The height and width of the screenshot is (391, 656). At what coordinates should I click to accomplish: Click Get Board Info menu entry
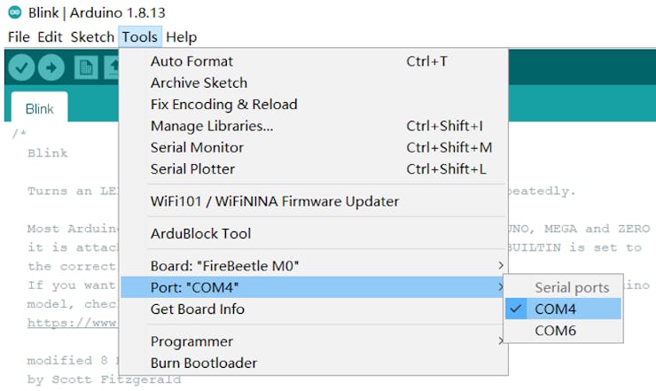[x=198, y=309]
